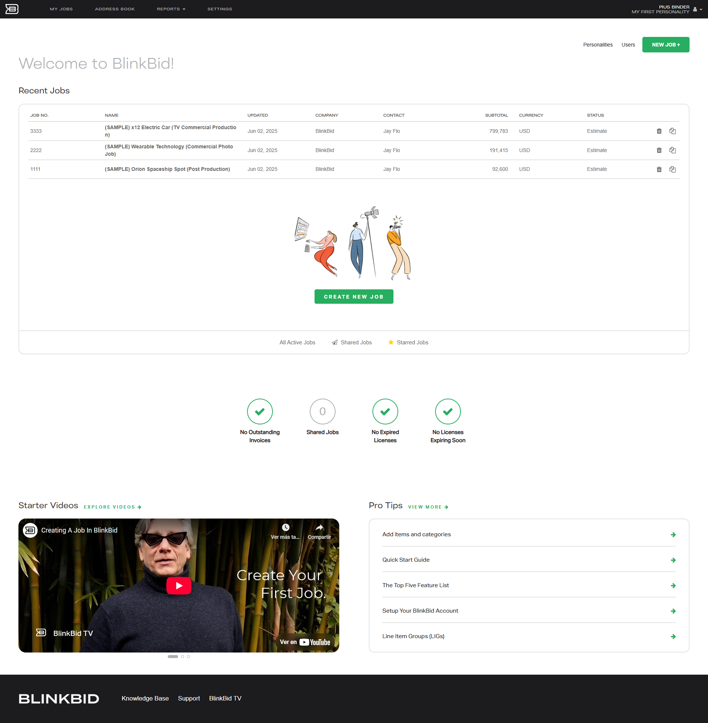Sort jobs by the SUBTOTAL column header
Screen dimensions: 708x723
click(x=496, y=116)
